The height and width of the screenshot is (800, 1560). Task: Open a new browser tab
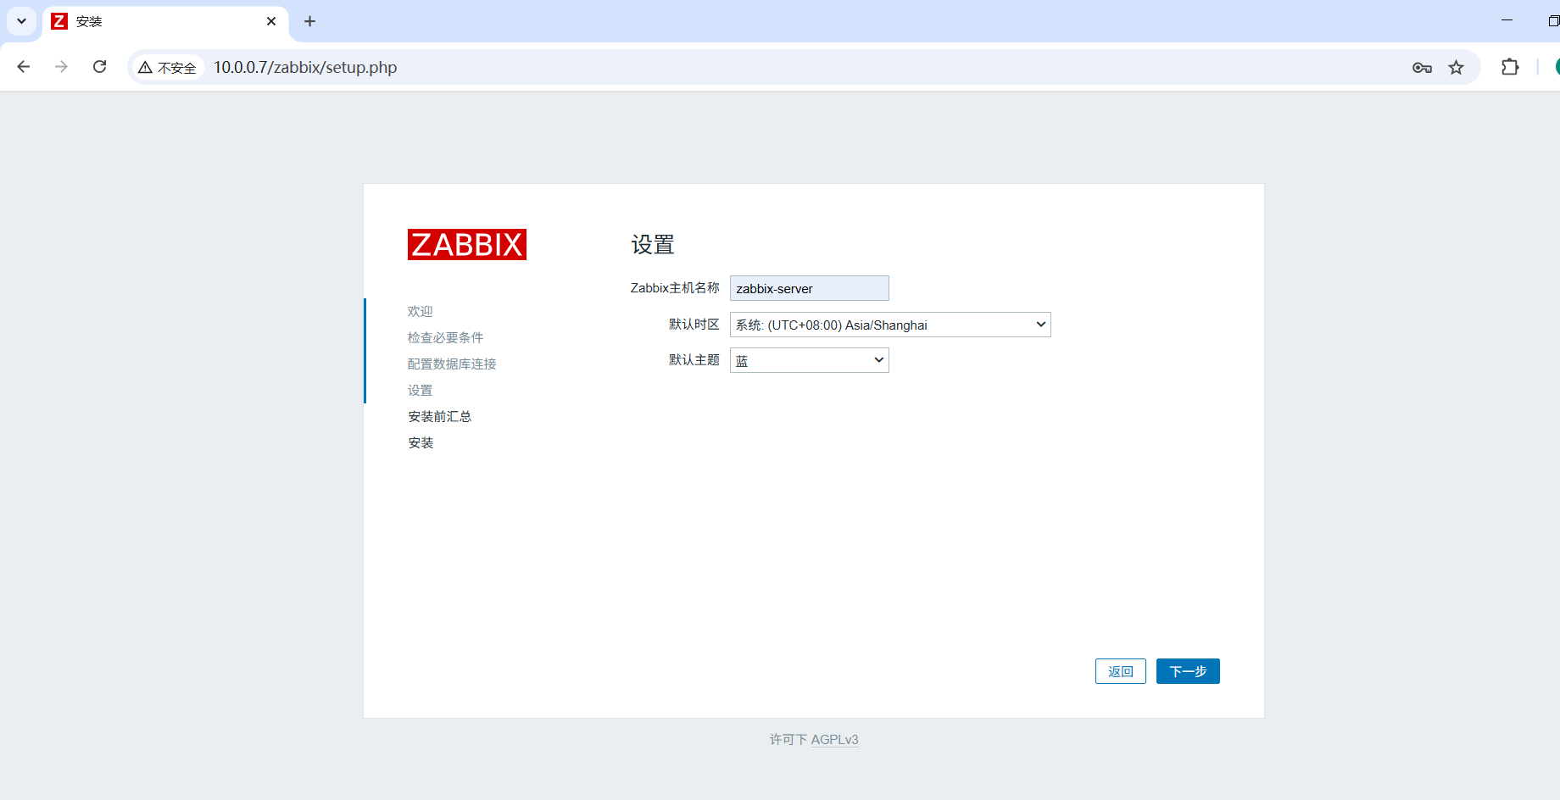(x=309, y=21)
